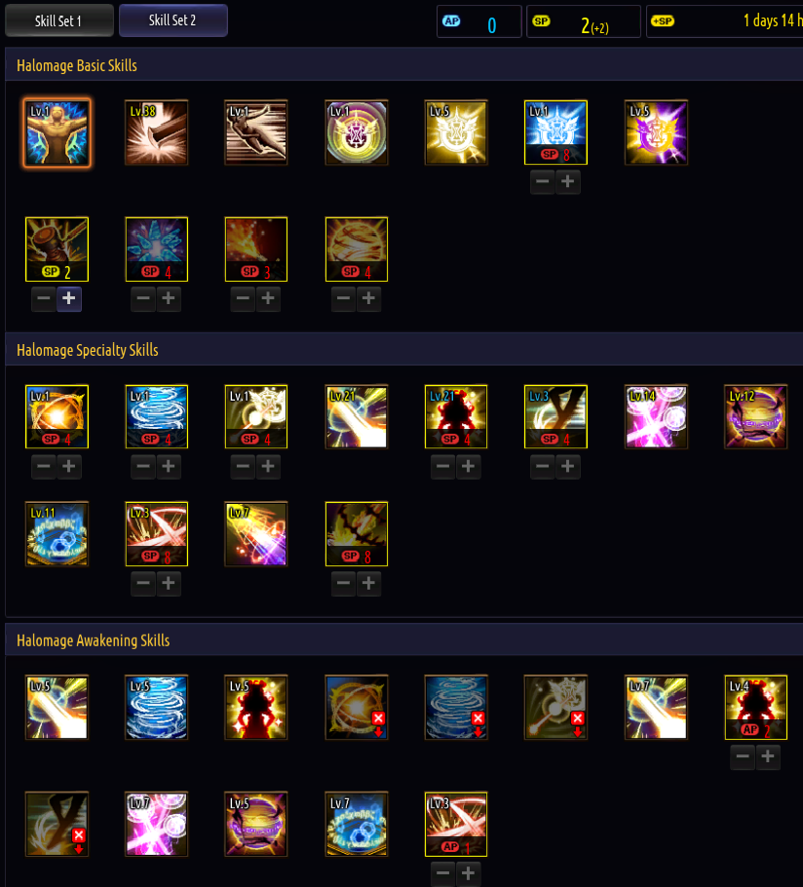Select the Lv.1 dashing figure skill icon

tap(256, 133)
